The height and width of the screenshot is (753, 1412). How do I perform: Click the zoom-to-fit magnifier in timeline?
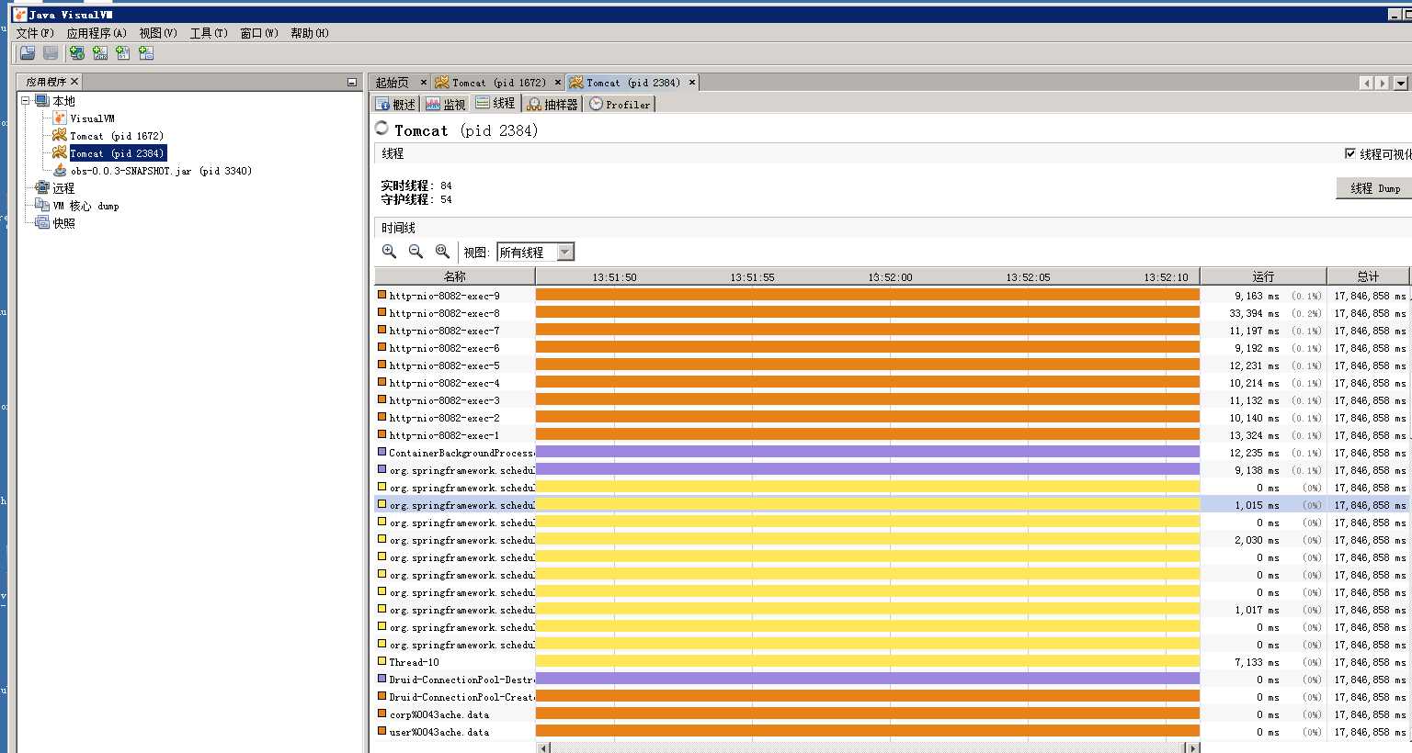point(442,251)
